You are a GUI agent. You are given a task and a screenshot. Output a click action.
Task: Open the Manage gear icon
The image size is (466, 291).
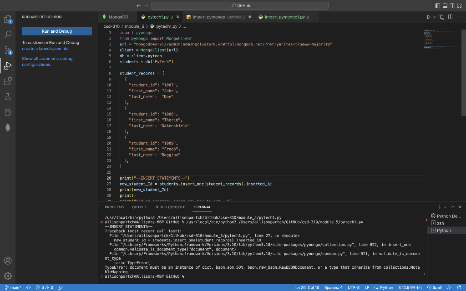[x=7, y=276]
